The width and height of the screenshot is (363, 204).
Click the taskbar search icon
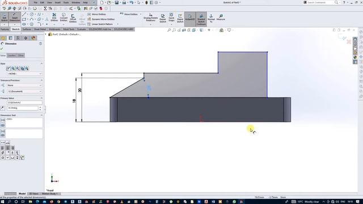pyautogui.click(x=9, y=202)
